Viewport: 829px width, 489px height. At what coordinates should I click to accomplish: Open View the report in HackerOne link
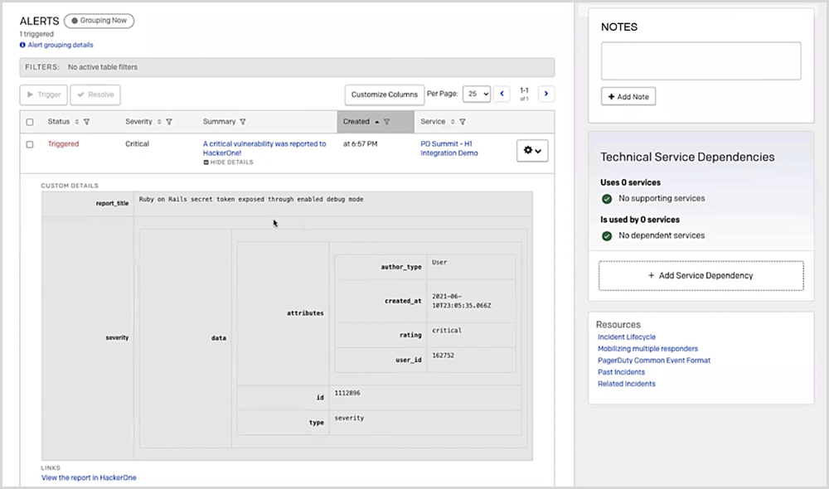[x=89, y=477]
